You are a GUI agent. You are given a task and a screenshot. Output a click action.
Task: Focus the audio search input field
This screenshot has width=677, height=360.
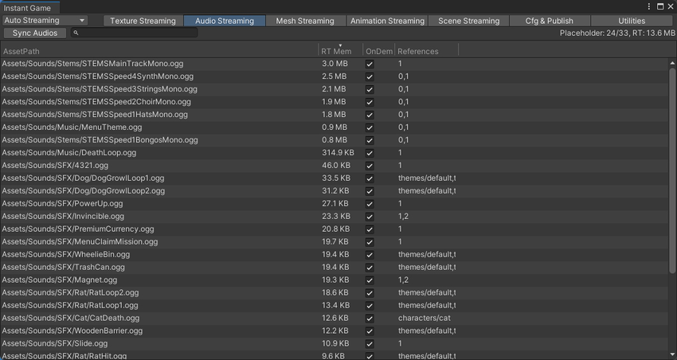click(x=137, y=33)
